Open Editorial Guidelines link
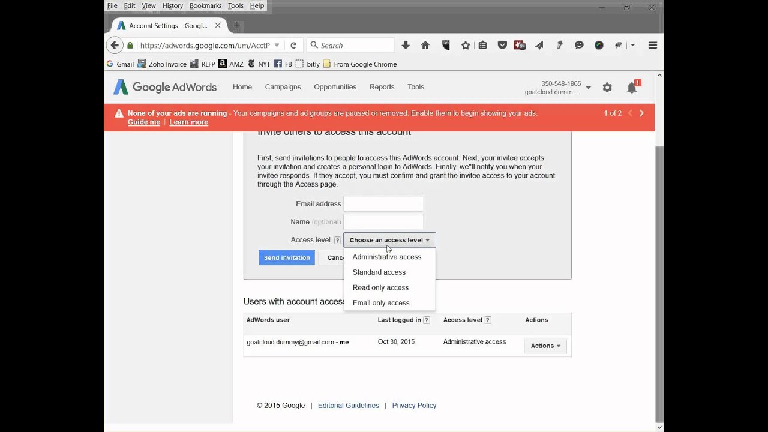The height and width of the screenshot is (432, 768). (x=349, y=406)
